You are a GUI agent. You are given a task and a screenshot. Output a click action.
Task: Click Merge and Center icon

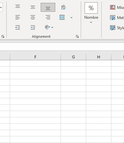62,17
